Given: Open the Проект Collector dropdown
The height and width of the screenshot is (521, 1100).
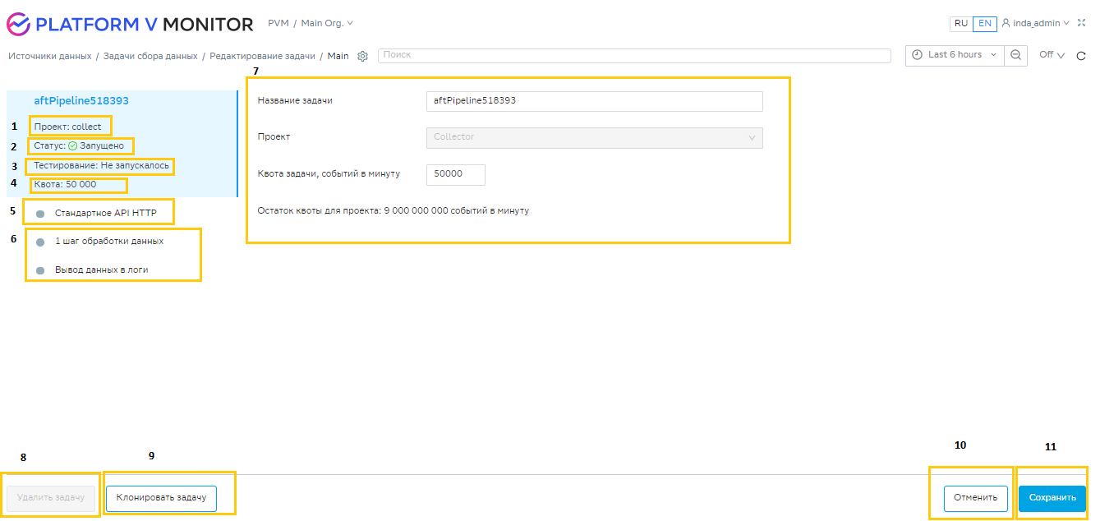Looking at the screenshot, I should pyautogui.click(x=594, y=137).
